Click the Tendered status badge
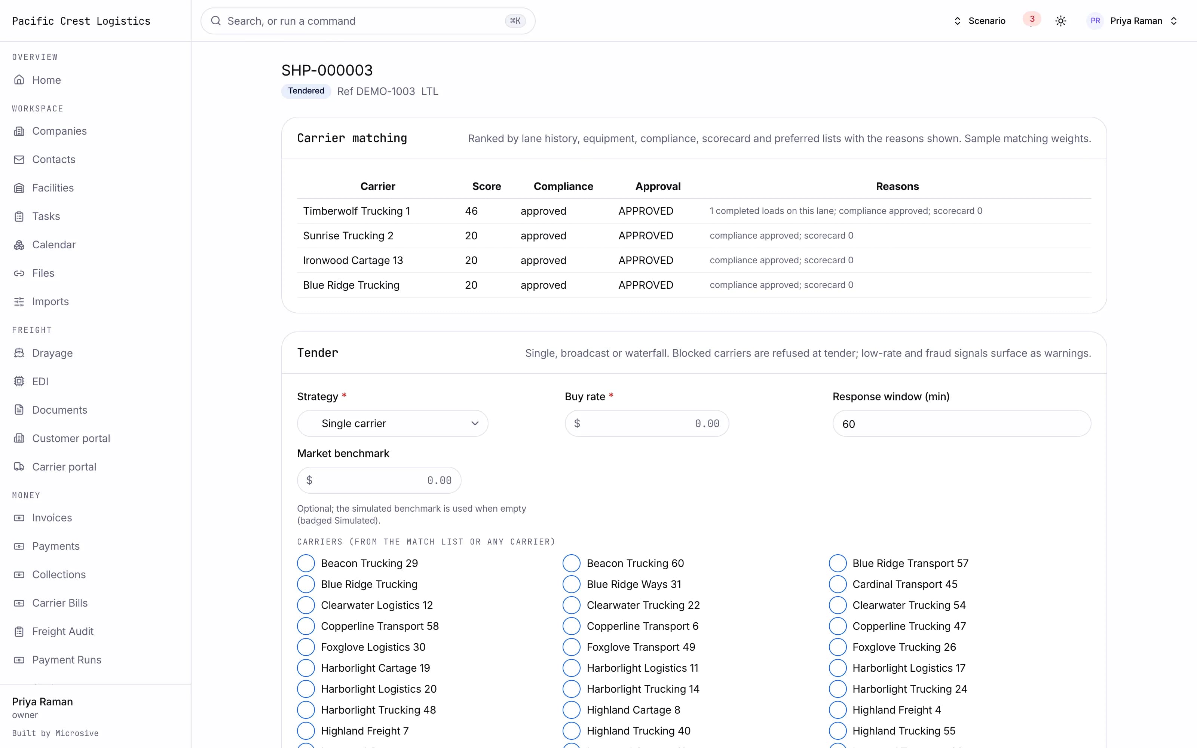1197x748 pixels. (x=306, y=91)
